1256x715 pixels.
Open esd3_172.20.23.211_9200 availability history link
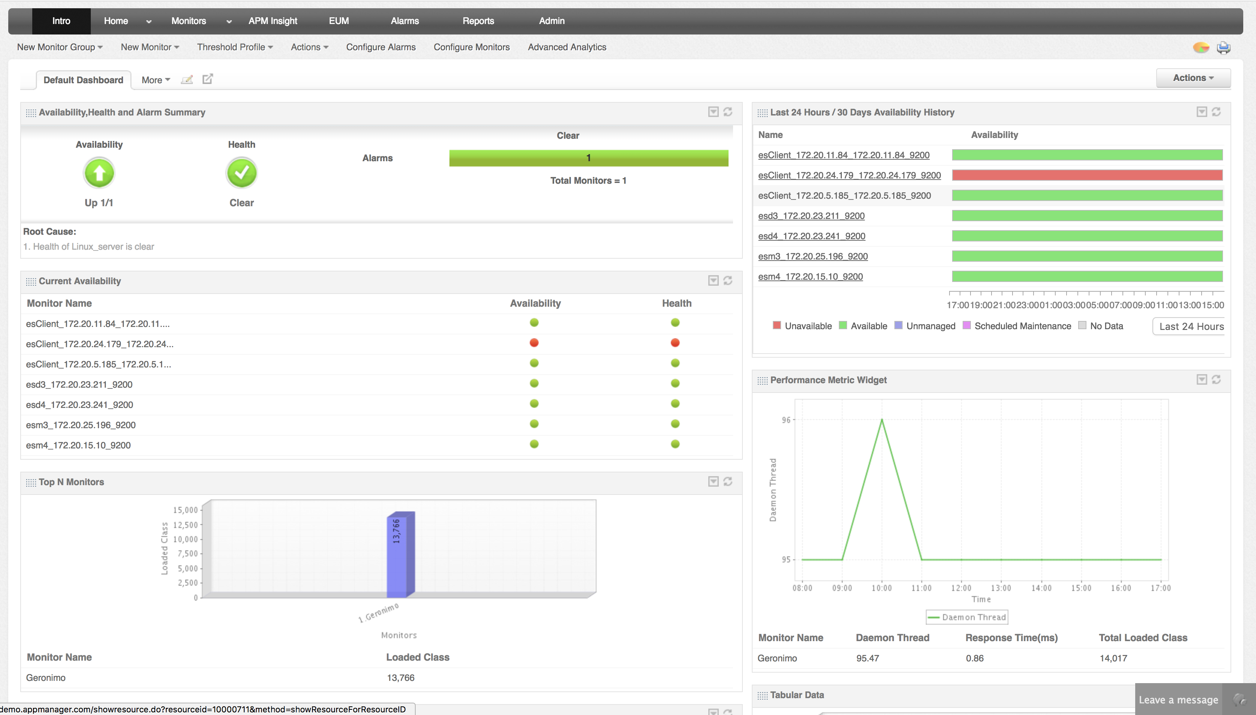(811, 216)
